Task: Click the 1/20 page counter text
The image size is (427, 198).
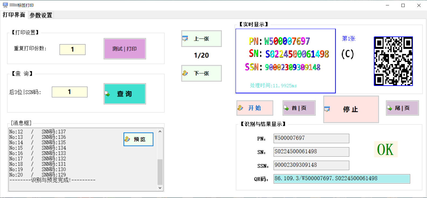Action: point(201,55)
